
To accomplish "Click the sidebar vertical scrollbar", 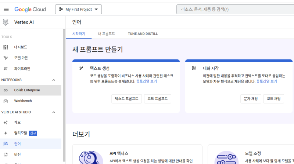I will click(64, 95).
